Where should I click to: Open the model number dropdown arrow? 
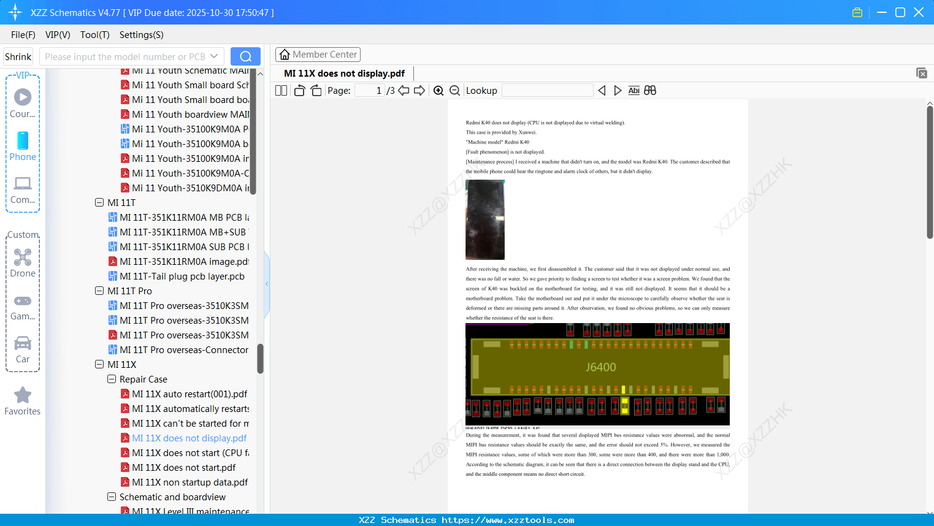click(214, 56)
